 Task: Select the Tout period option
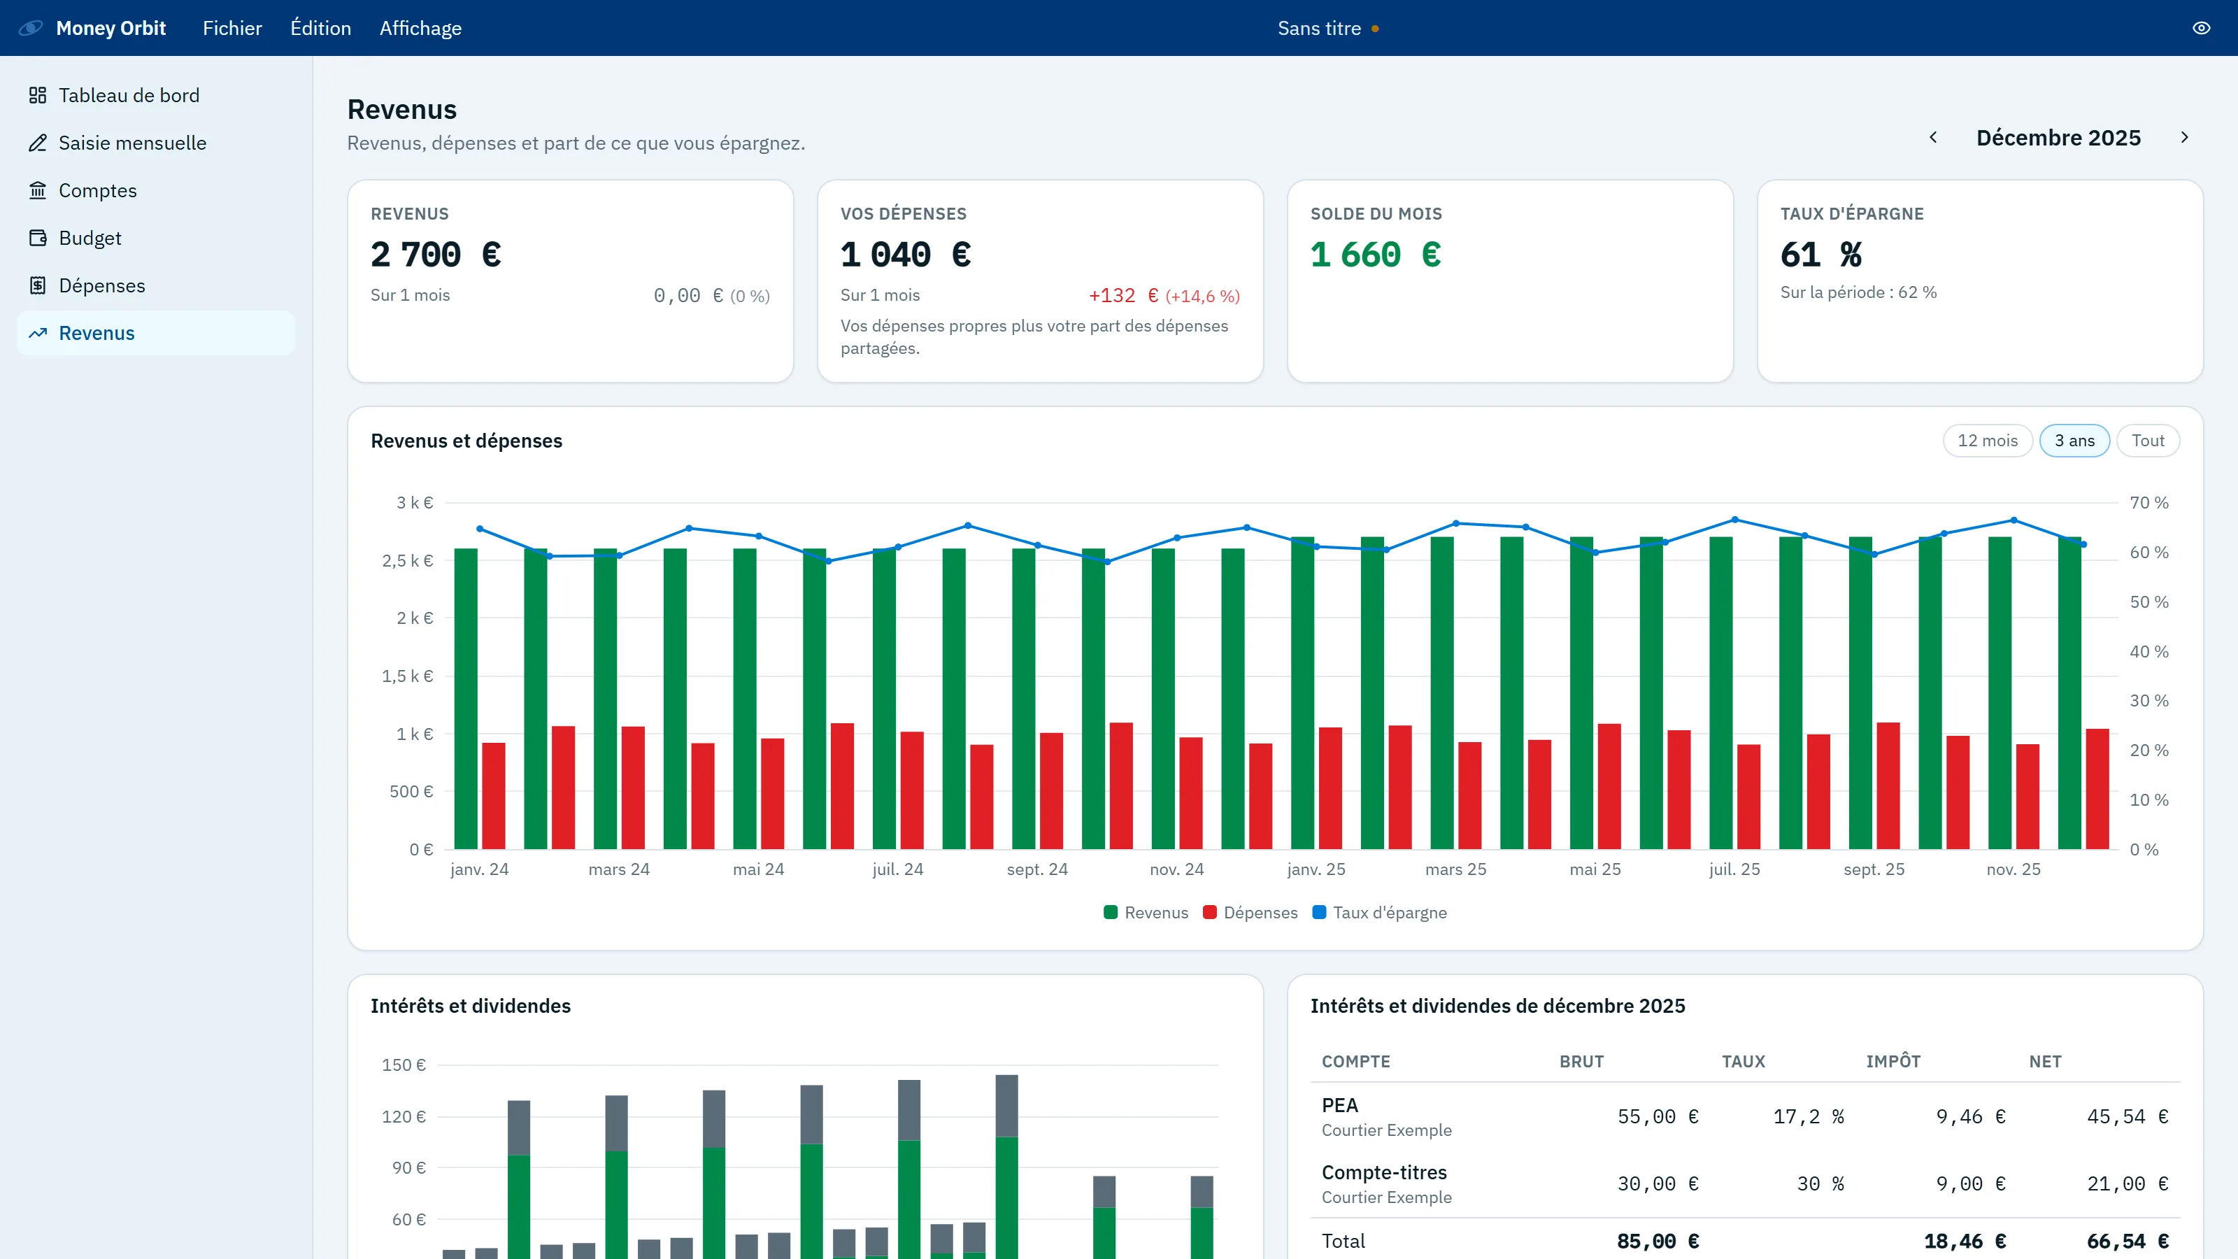2148,441
